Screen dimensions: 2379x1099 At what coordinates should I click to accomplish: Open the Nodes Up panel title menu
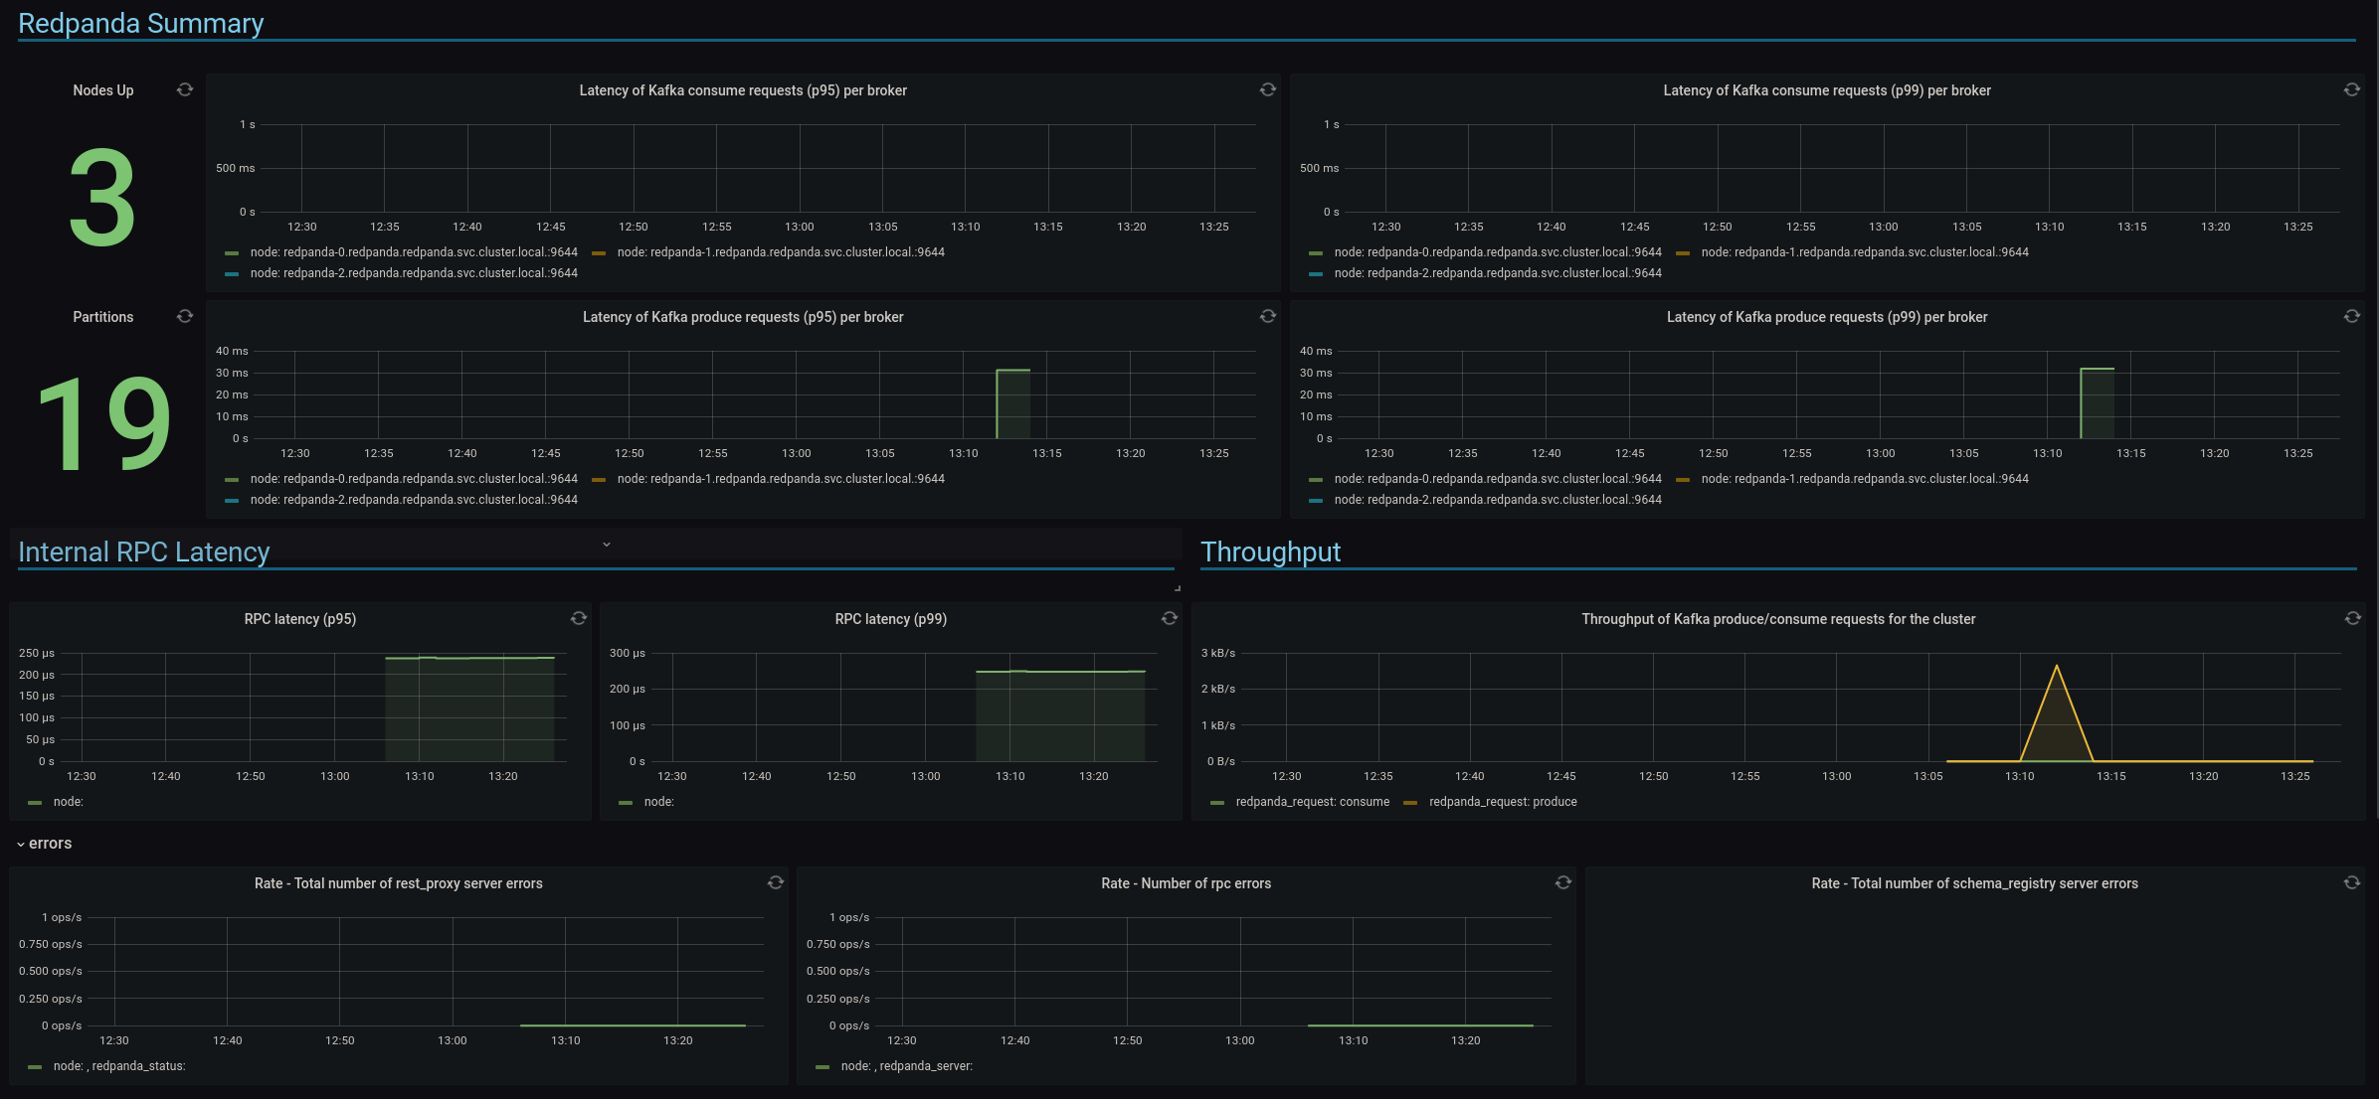tap(102, 90)
